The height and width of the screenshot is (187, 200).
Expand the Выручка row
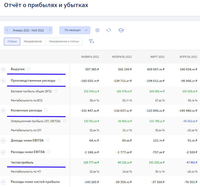pyautogui.click(x=3, y=69)
